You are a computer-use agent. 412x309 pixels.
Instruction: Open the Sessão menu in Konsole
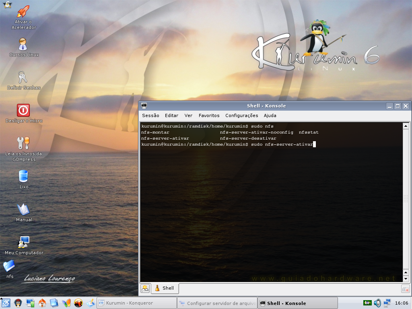click(x=150, y=115)
